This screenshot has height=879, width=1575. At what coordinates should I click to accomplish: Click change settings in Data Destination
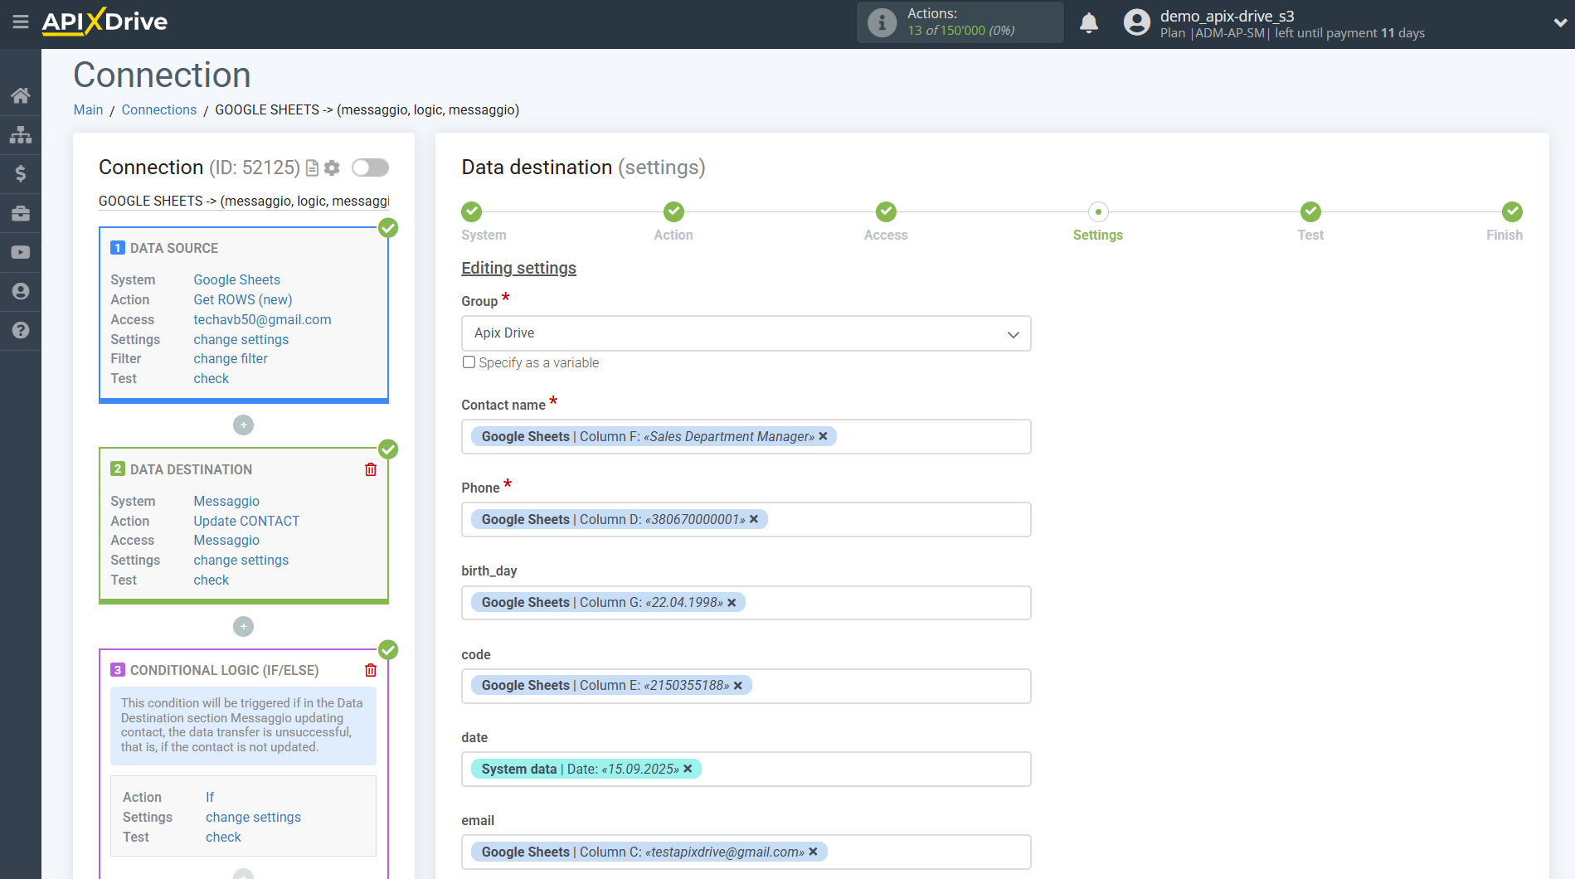241,560
